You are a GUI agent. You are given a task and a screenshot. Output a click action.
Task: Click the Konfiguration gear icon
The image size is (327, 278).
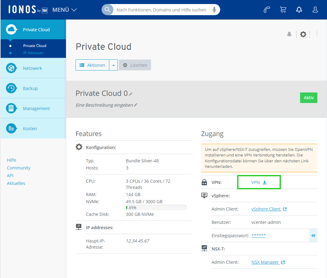click(79, 147)
